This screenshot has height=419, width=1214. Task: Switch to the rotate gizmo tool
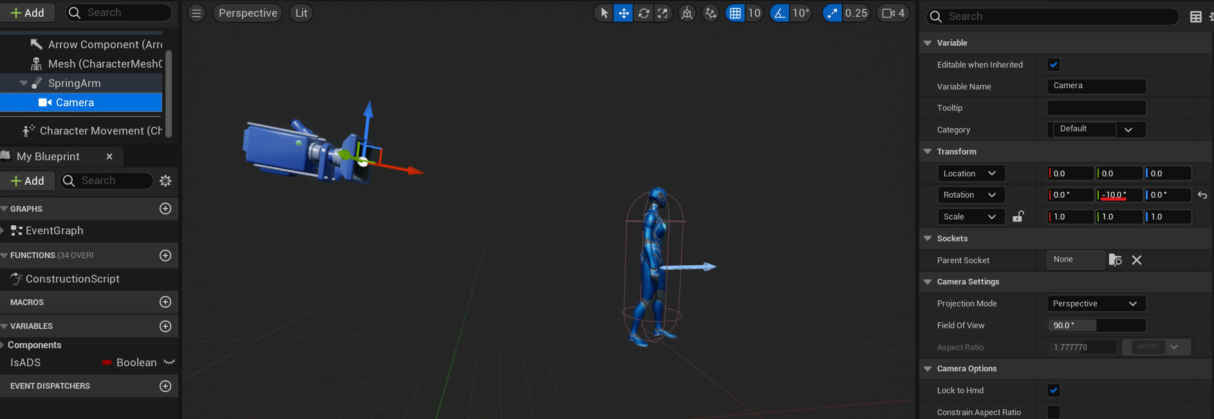(643, 13)
